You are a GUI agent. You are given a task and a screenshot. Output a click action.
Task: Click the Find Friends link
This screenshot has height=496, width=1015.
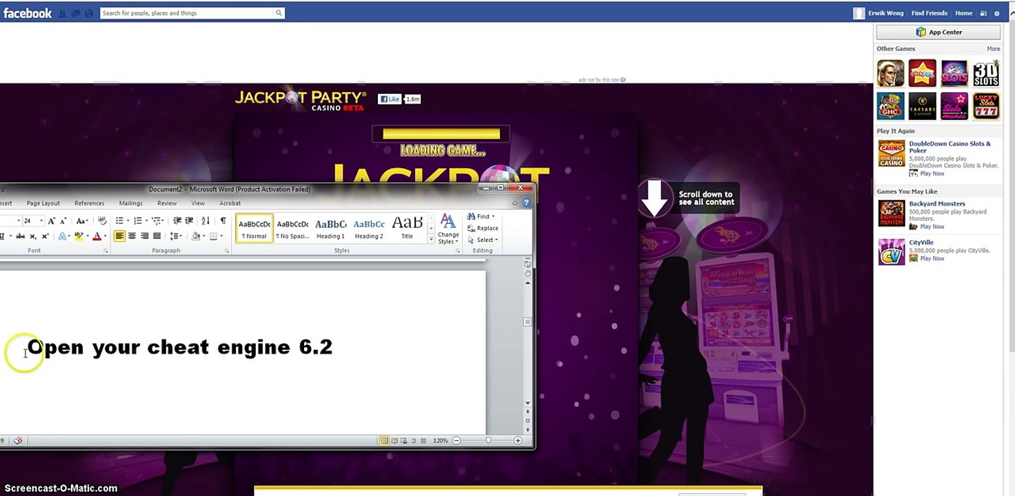(929, 13)
